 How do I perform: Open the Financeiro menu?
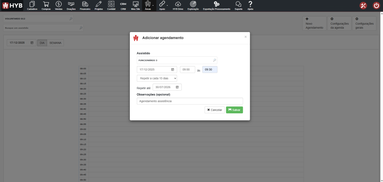pyautogui.click(x=85, y=5)
